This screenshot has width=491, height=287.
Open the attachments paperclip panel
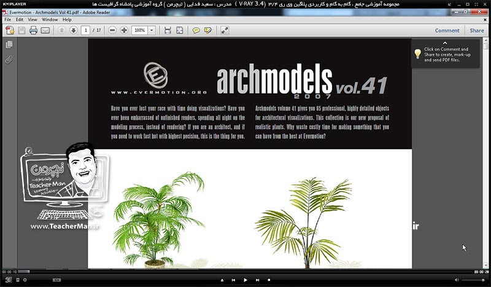coord(9,59)
